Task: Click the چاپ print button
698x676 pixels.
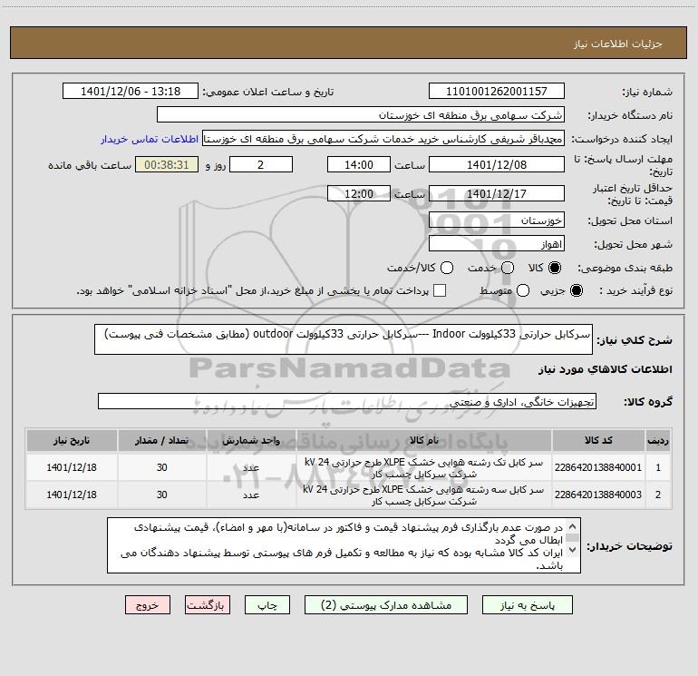Action: click(x=267, y=605)
